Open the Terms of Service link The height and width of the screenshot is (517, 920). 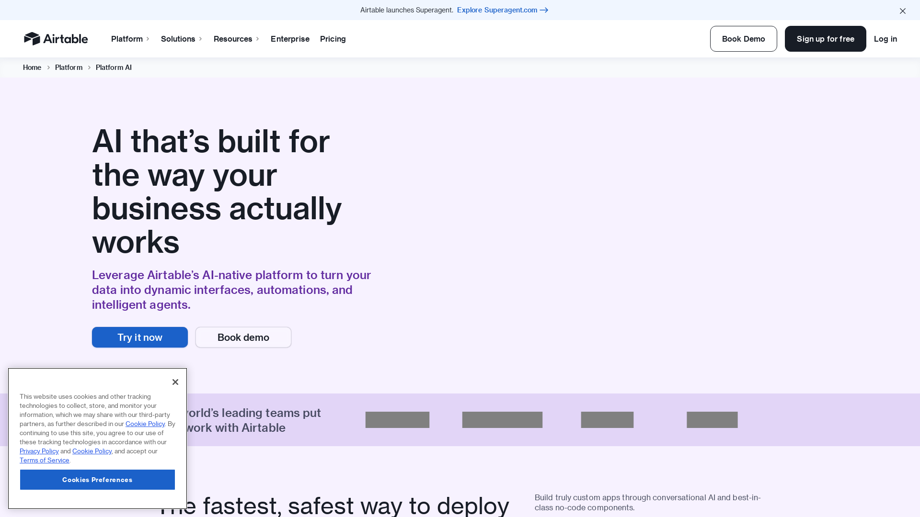[44, 460]
